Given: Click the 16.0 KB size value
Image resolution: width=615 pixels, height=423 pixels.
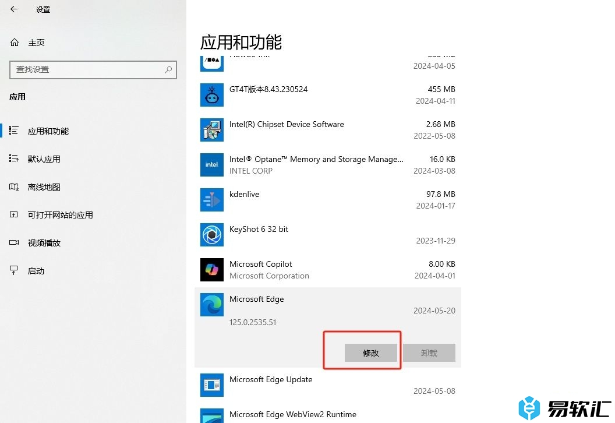Looking at the screenshot, I should coord(443,159).
